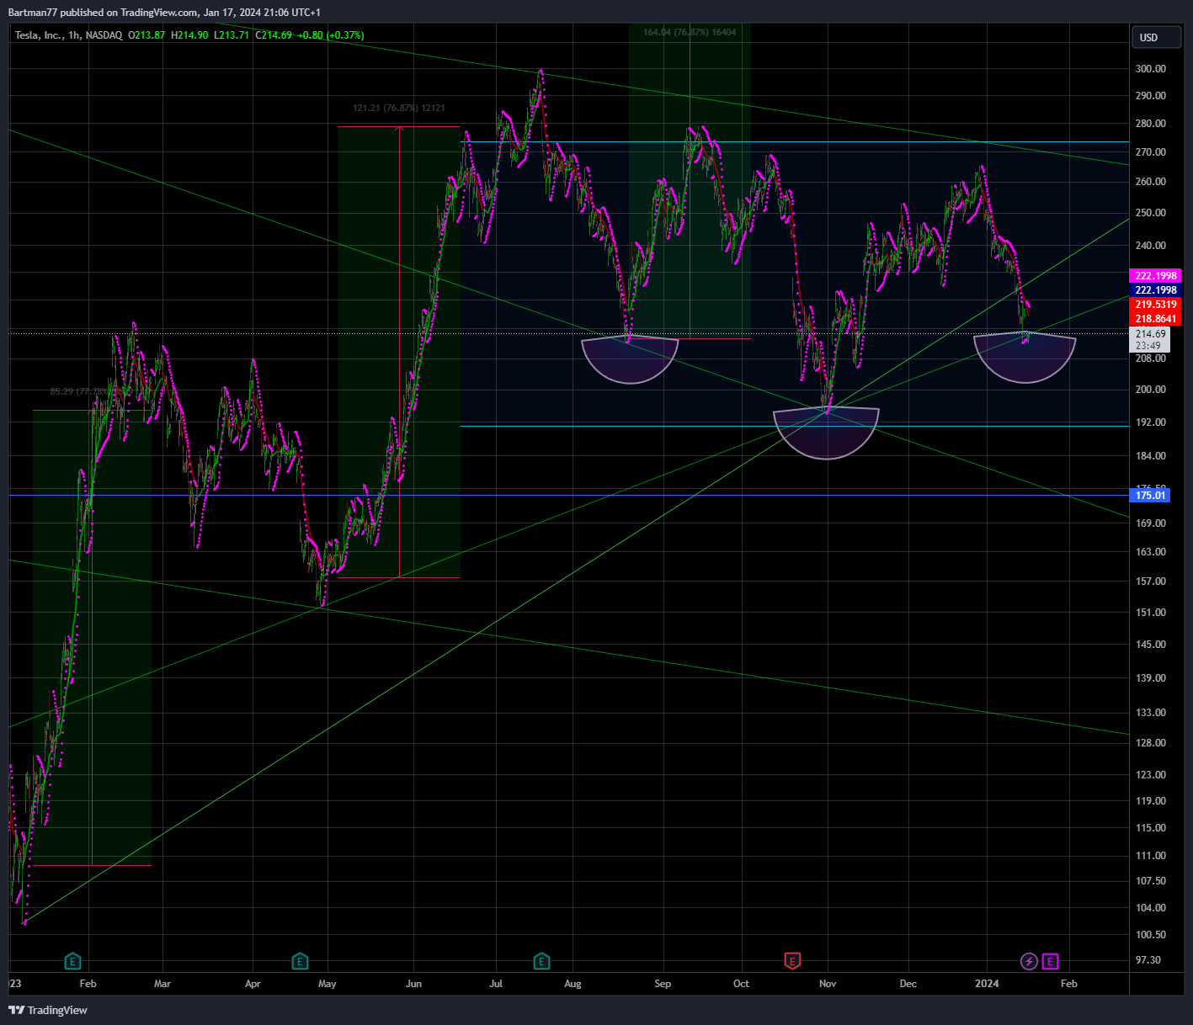Screen dimensions: 1193x1025
Task: Click the 260.00 price axis label
Action: point(1151,182)
